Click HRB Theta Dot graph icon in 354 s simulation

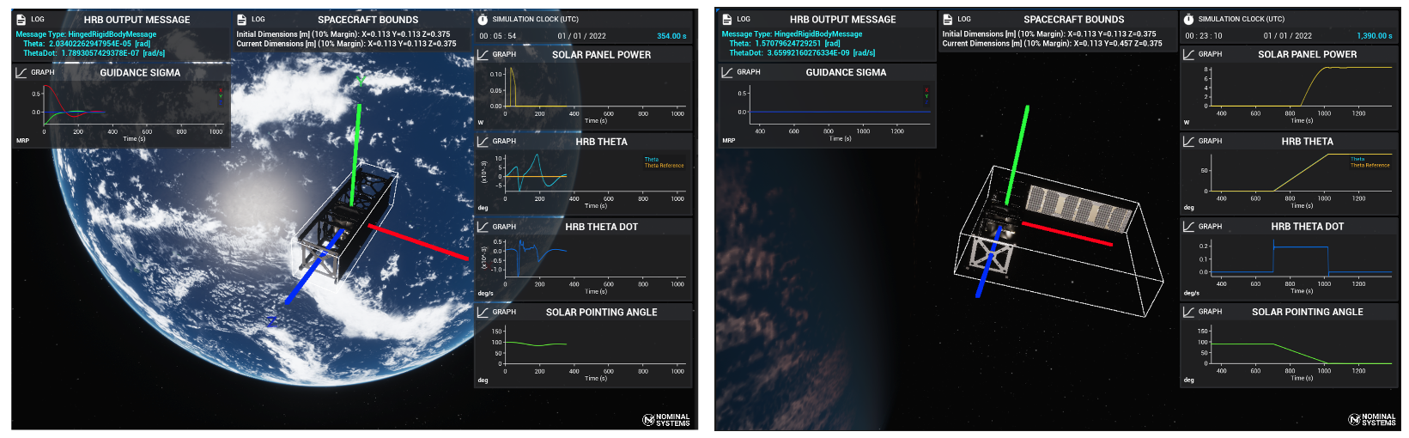(483, 227)
